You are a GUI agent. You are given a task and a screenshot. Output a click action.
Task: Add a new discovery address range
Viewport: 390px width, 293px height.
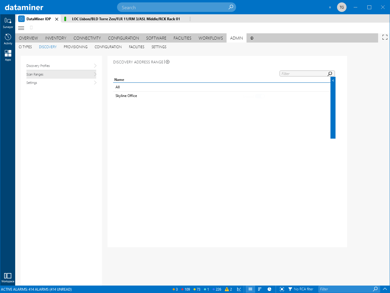tap(168, 62)
